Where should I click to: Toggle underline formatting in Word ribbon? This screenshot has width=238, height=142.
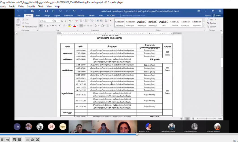(x=48, y=26)
